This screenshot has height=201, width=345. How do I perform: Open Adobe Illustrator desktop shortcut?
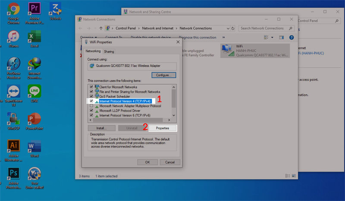click(13, 151)
